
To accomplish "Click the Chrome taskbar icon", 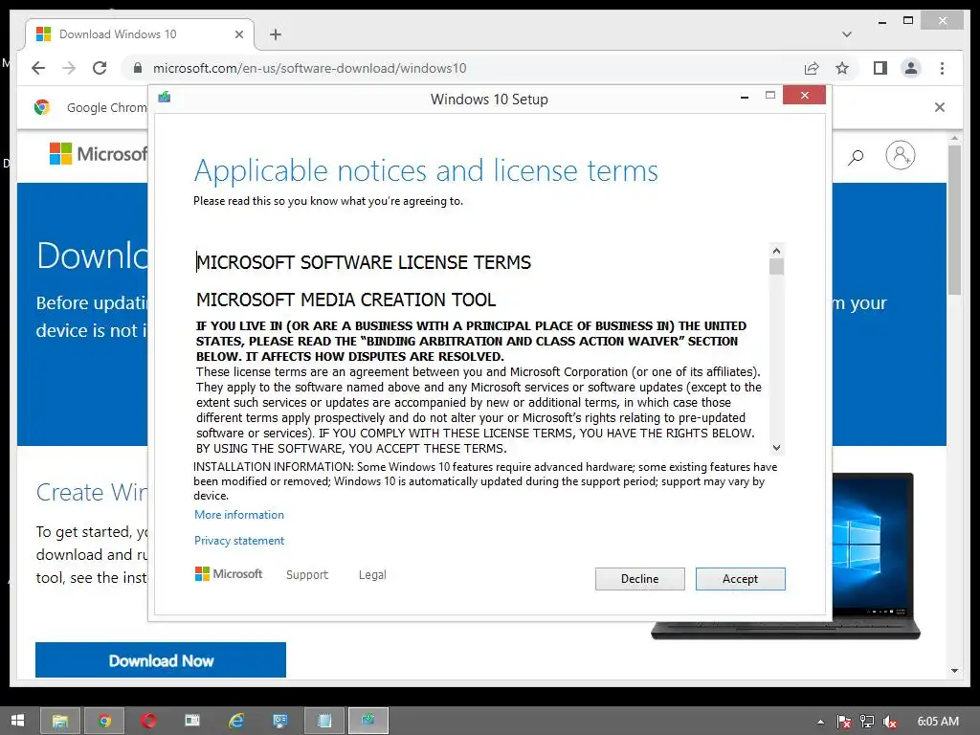I will [x=104, y=721].
